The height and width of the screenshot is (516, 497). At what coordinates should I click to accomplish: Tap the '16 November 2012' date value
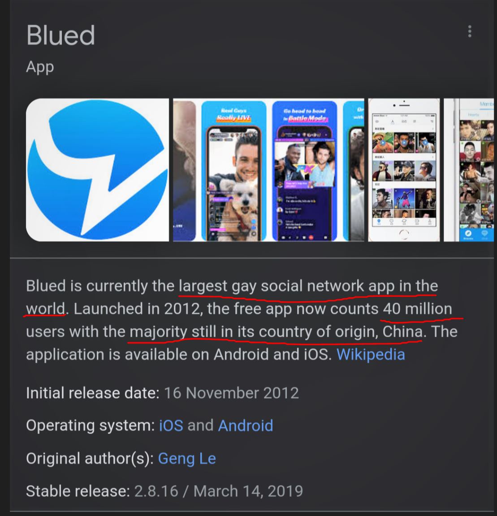pyautogui.click(x=231, y=393)
